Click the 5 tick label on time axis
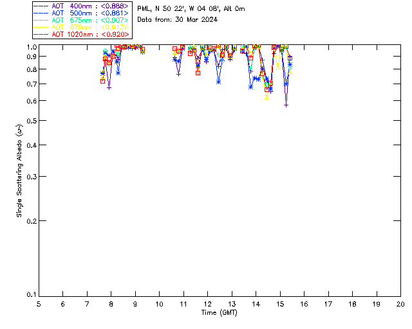The width and height of the screenshot is (412, 329). (x=39, y=303)
